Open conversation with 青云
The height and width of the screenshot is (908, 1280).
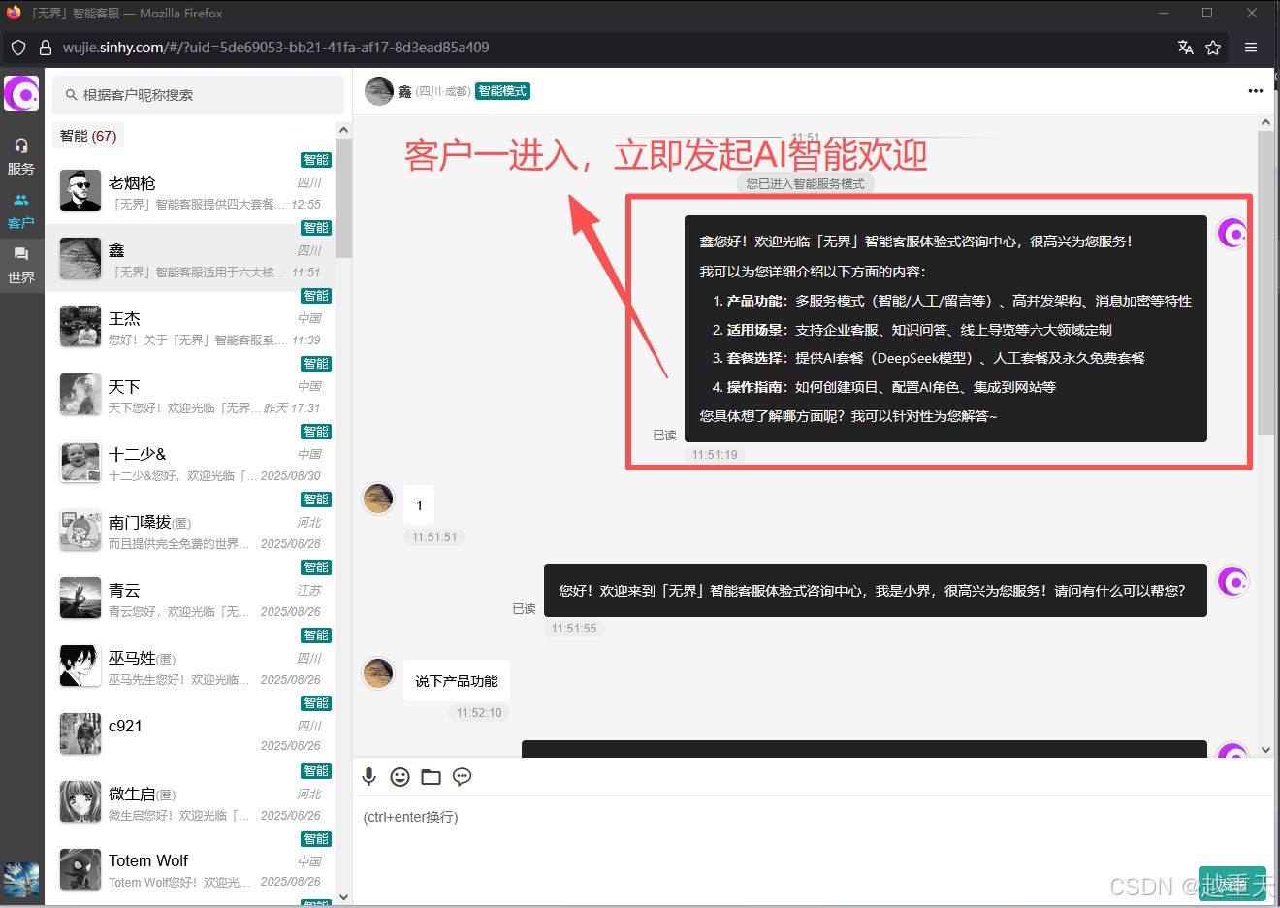[190, 598]
